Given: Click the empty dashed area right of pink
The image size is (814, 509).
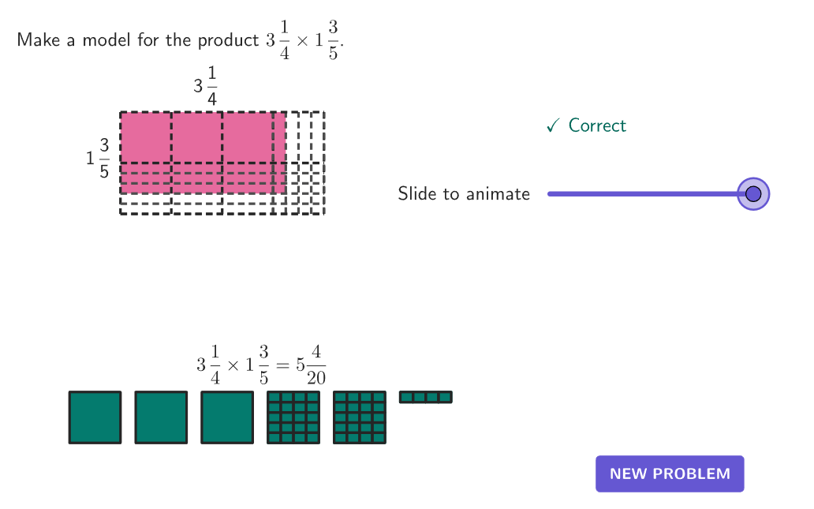Looking at the screenshot, I should [305, 153].
